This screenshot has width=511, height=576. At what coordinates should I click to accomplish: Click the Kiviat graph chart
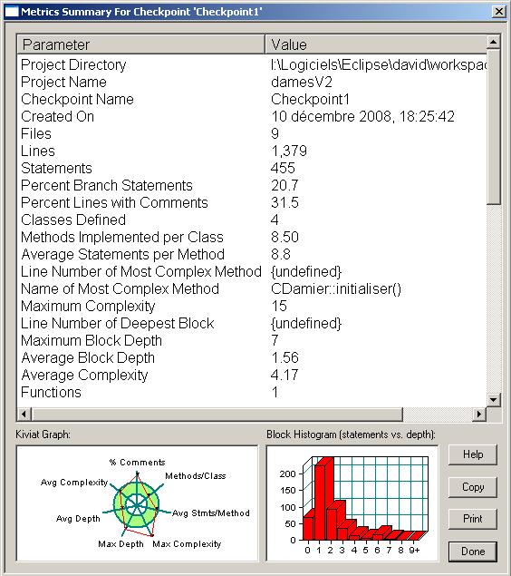click(138, 503)
